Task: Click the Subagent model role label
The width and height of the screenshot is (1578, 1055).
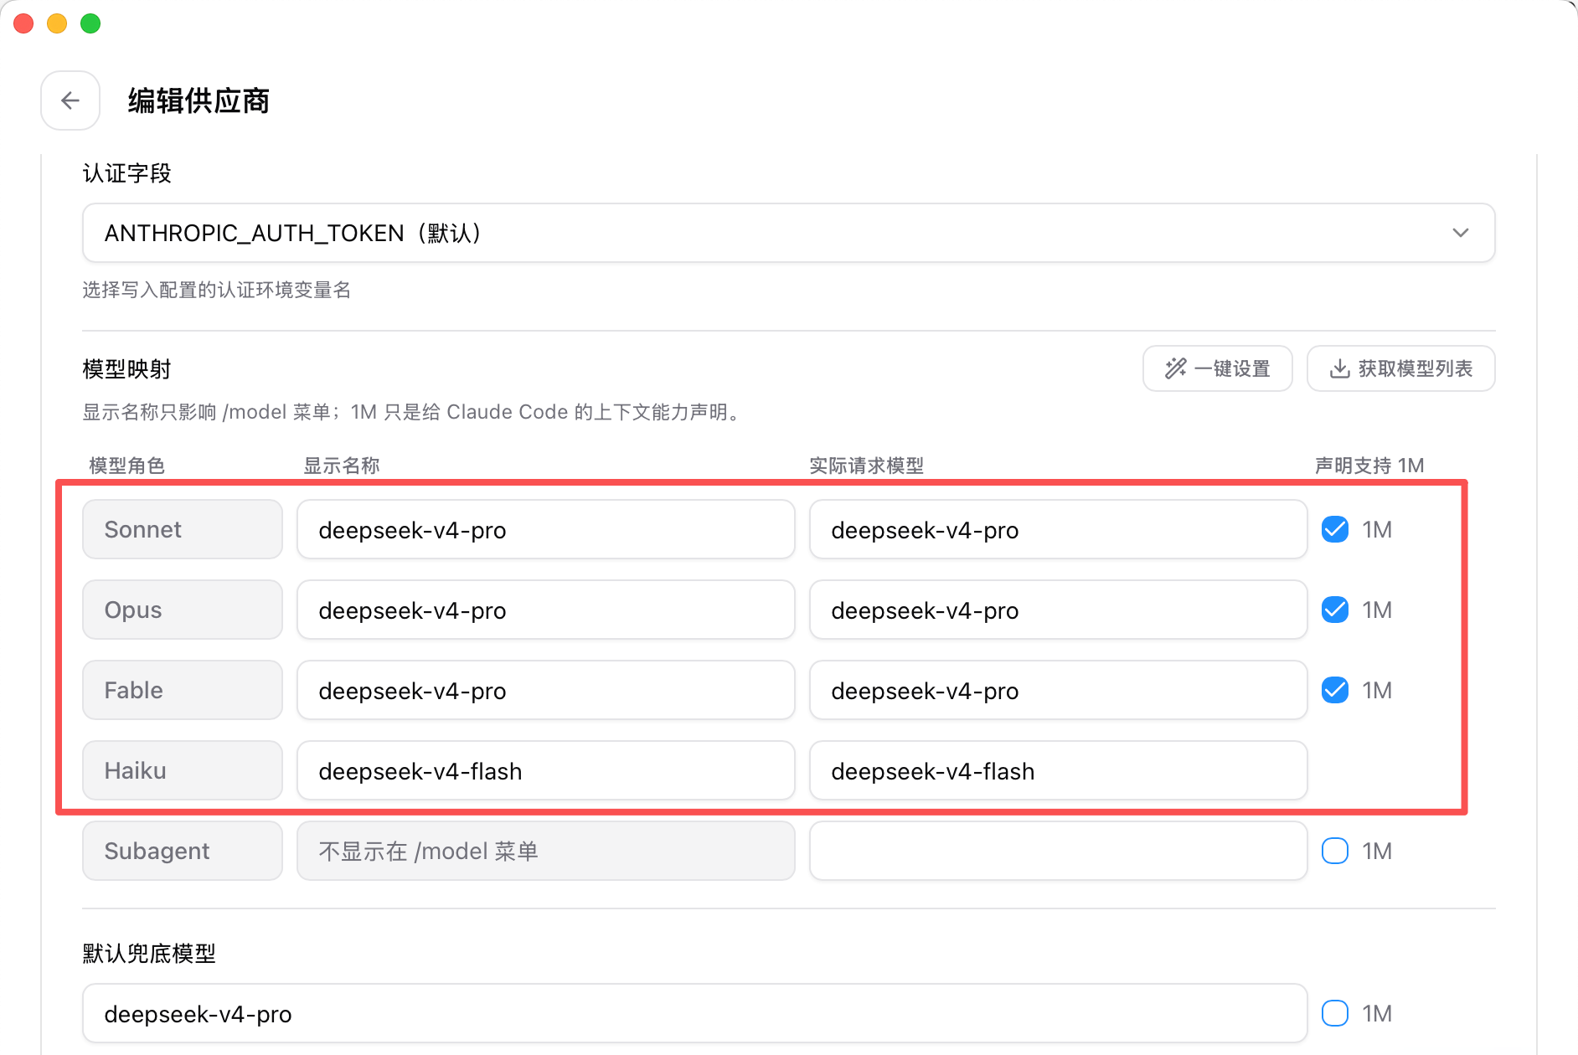Action: (x=183, y=851)
